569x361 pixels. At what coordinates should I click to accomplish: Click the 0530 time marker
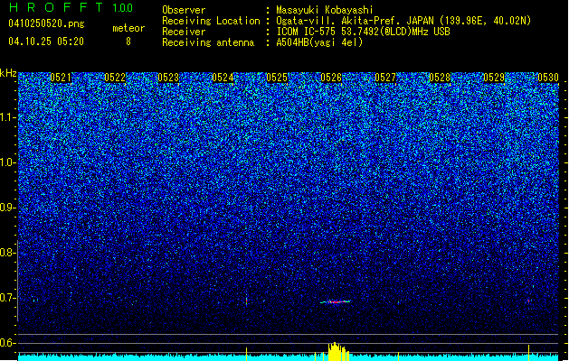point(548,78)
